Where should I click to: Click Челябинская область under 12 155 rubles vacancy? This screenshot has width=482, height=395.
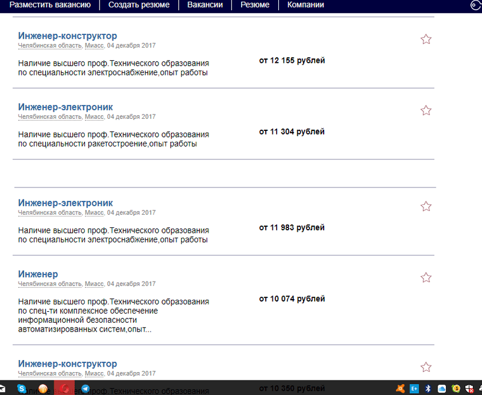50,45
